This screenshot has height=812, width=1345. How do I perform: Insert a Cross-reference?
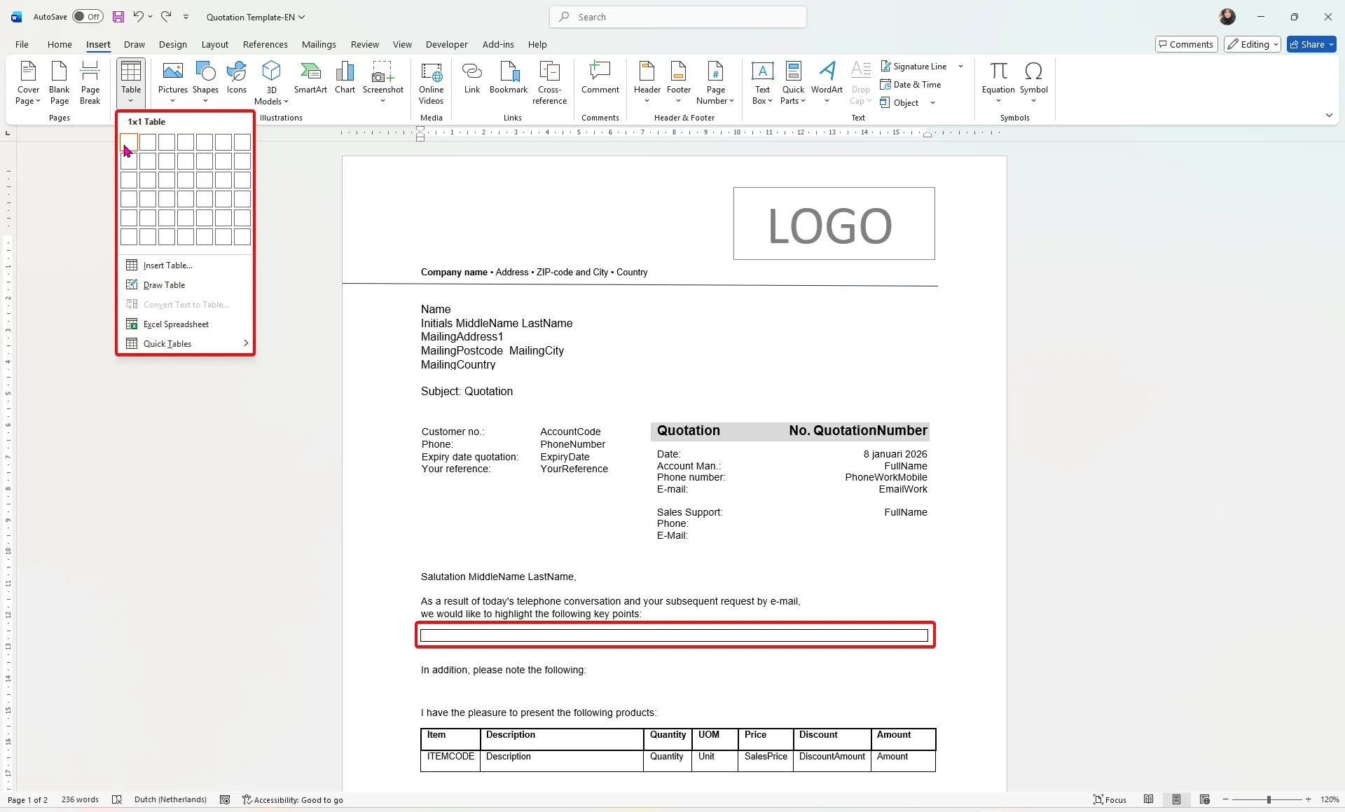549,82
